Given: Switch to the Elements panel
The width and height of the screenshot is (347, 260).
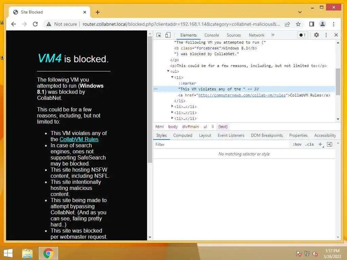Looking at the screenshot, I should [x=188, y=35].
